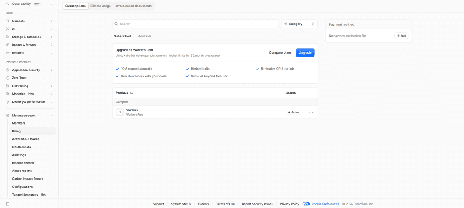Click the Zero Trust sidebar label

coord(19,78)
